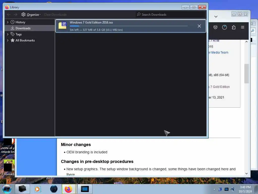Click 'OEM branding is included' text
The width and height of the screenshot is (258, 194).
(x=87, y=152)
